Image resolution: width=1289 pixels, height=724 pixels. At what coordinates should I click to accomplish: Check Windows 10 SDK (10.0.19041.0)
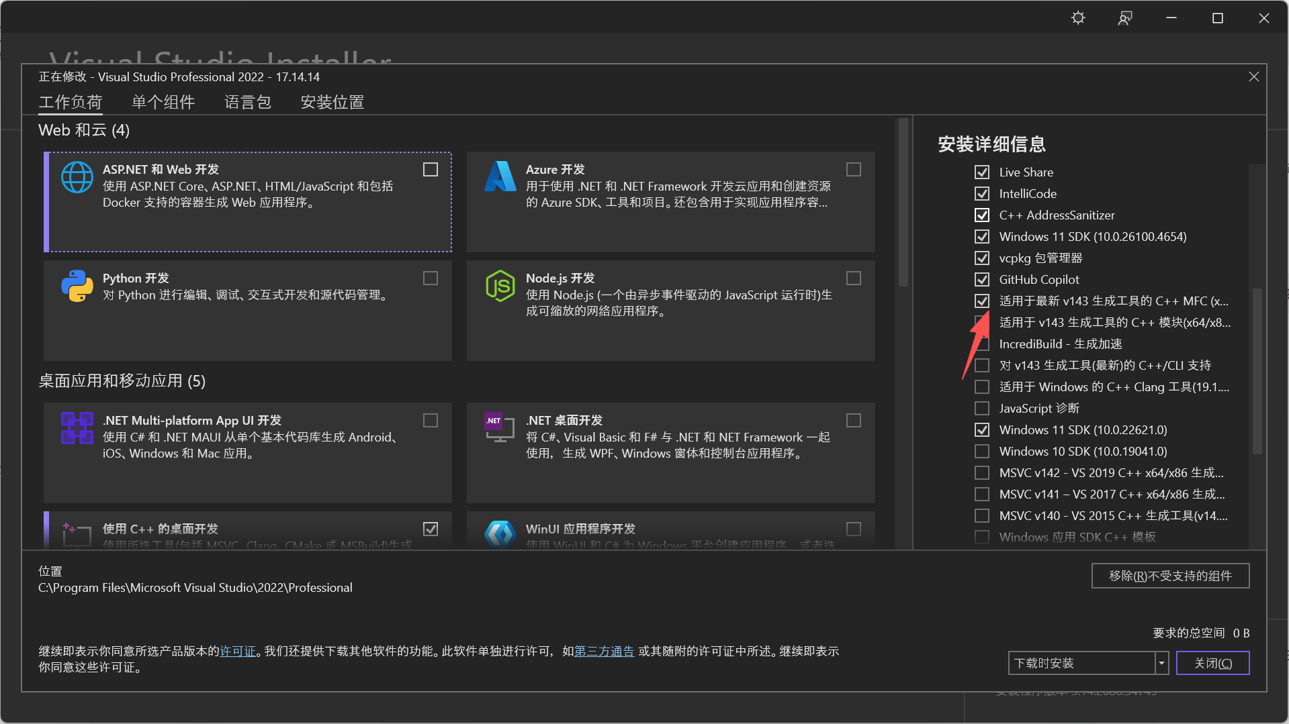coord(982,452)
